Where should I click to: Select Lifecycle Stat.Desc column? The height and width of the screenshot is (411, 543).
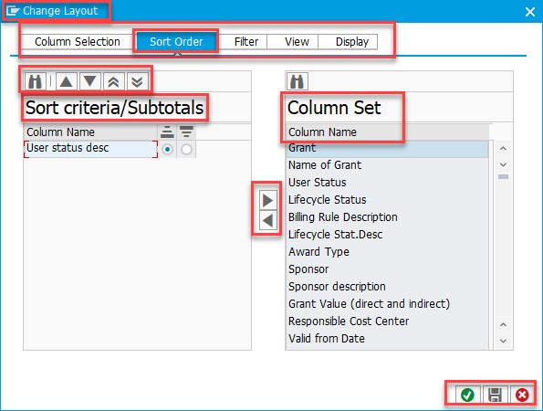[388, 235]
